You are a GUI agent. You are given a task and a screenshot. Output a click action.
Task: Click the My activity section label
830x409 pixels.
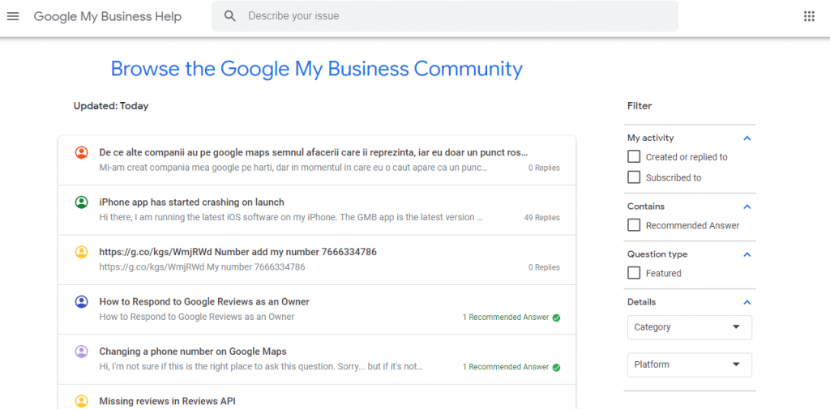(651, 138)
